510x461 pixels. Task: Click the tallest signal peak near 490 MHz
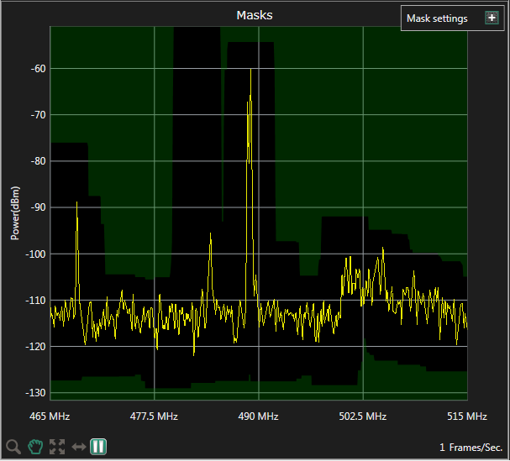pyautogui.click(x=250, y=71)
